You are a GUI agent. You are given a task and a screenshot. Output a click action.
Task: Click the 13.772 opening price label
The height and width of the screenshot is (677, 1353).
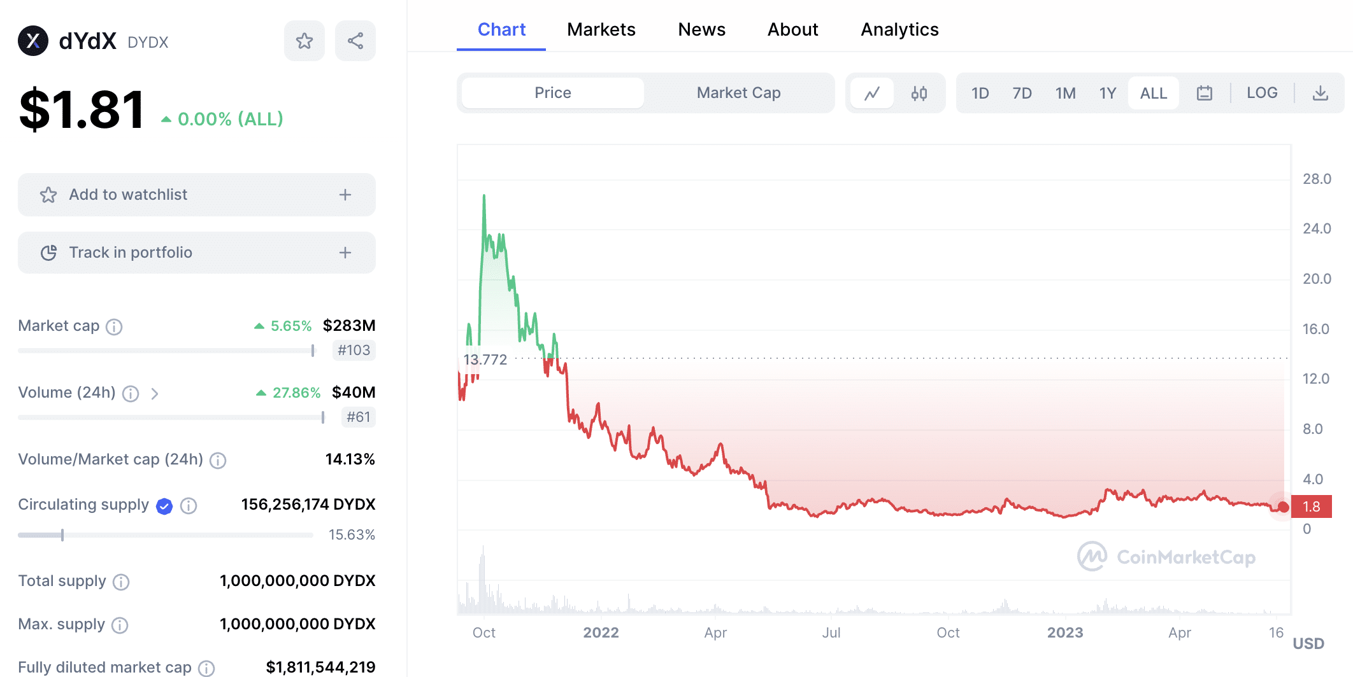coord(485,359)
